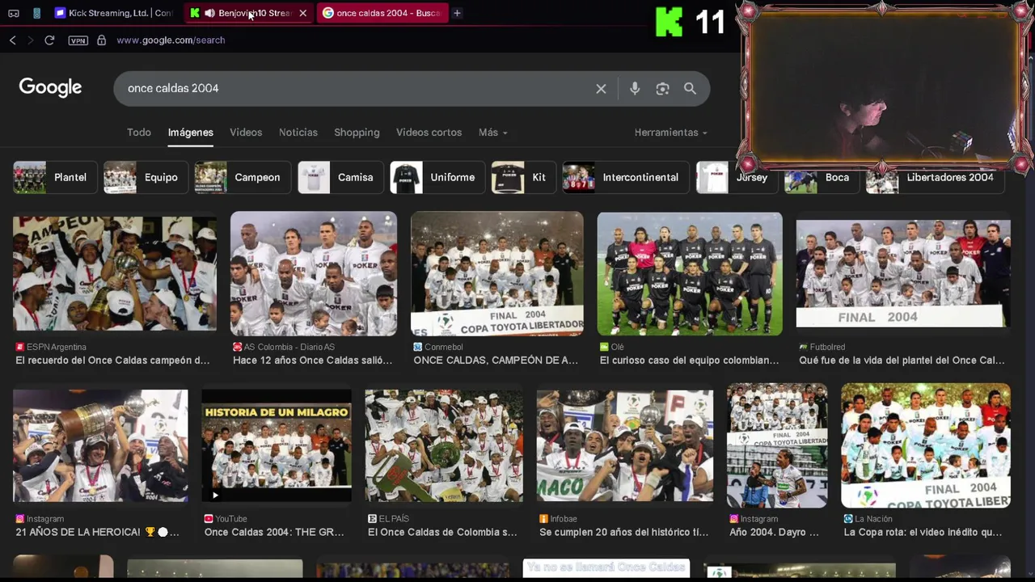
Task: Toggle the VPN badge in address bar
Action: [78, 40]
